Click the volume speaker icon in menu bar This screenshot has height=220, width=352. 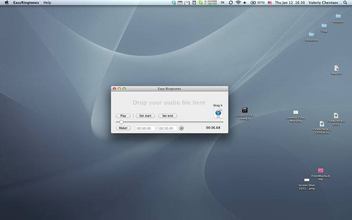click(x=245, y=3)
